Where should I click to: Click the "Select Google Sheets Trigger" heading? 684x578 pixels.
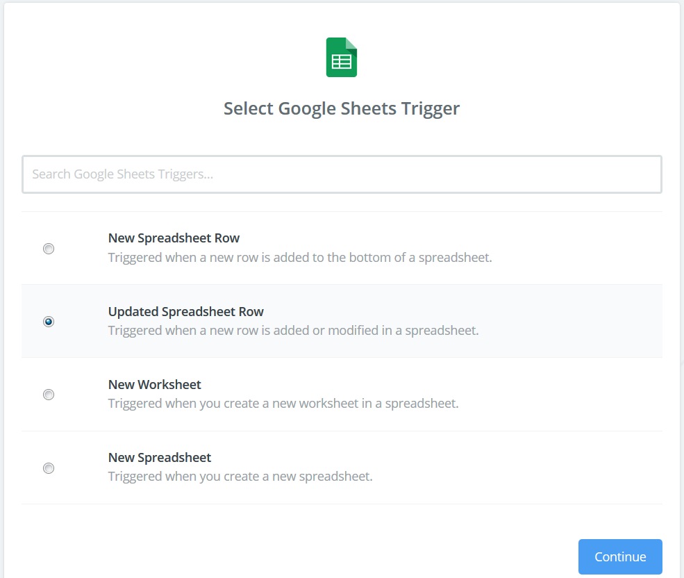point(342,109)
